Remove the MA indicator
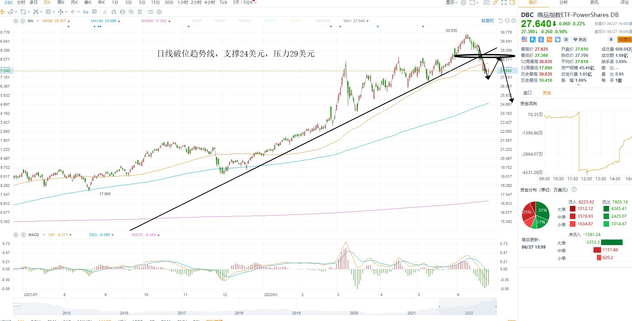This screenshot has height=321, width=632. click(23, 21)
